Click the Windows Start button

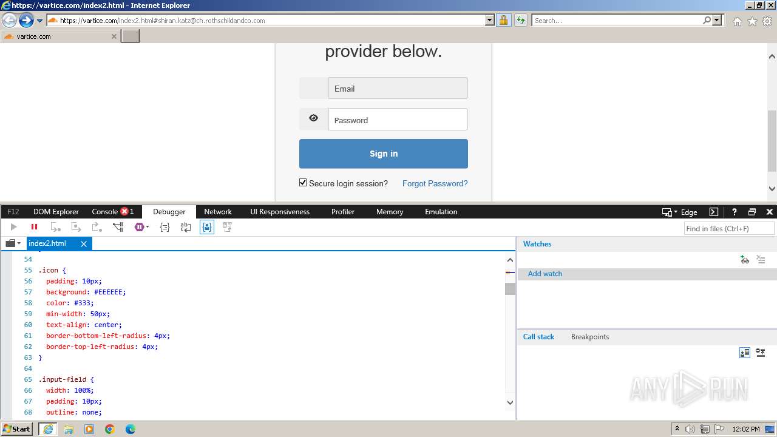(x=17, y=429)
